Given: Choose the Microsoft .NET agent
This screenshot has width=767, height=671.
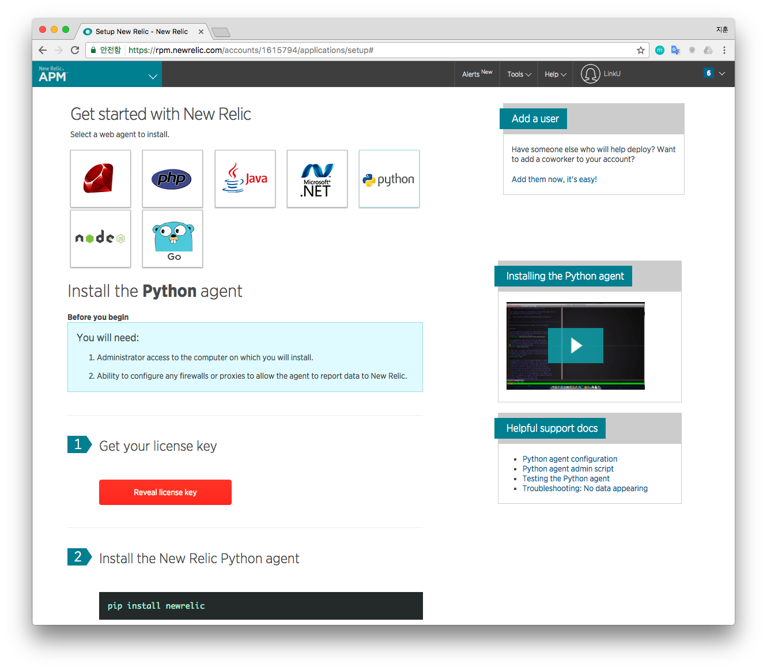Looking at the screenshot, I should click(317, 178).
